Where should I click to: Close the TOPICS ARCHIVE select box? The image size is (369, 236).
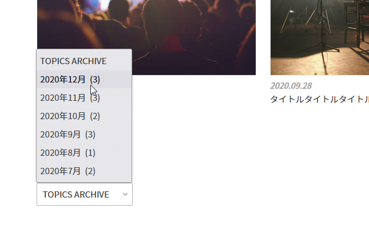pyautogui.click(x=85, y=194)
